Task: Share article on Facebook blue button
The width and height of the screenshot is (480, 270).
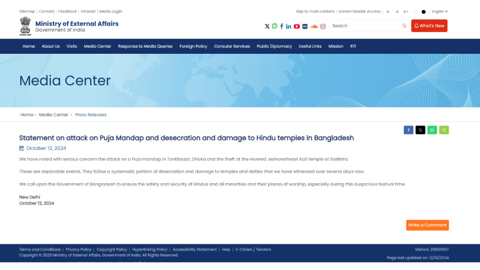Action: click(408, 130)
